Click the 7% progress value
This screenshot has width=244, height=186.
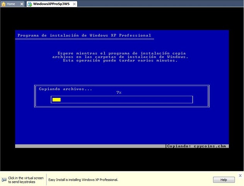tap(119, 93)
